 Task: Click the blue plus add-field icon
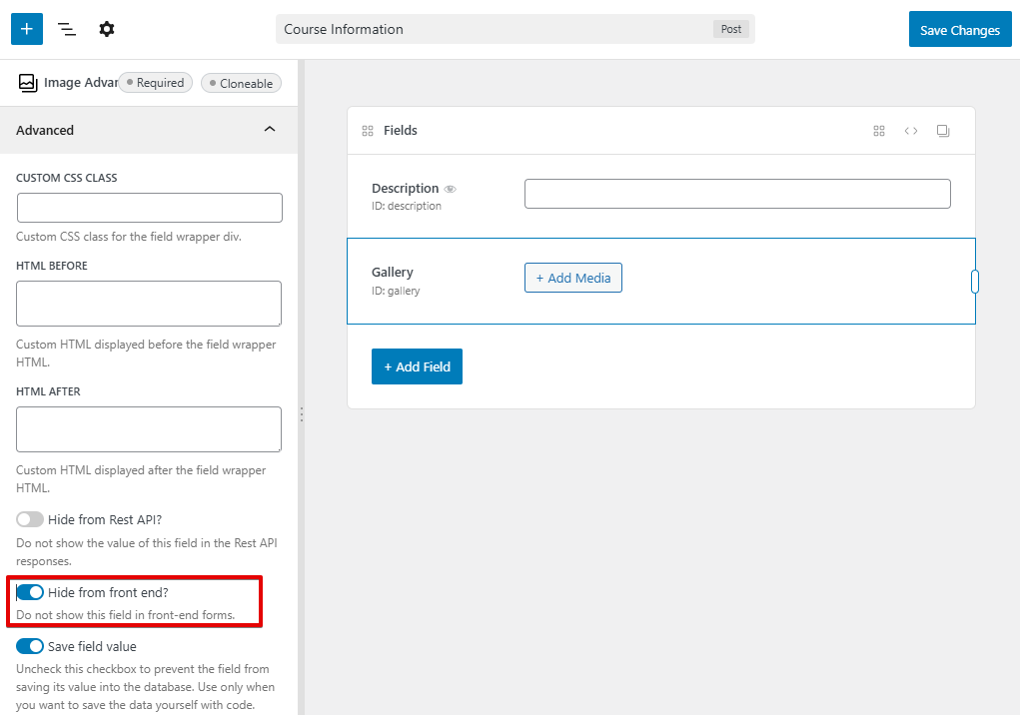[27, 29]
